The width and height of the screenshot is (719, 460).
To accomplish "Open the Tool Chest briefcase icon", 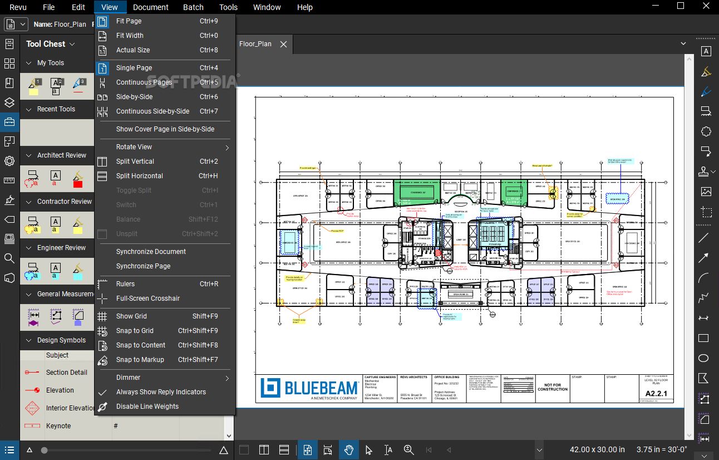I will click(9, 122).
